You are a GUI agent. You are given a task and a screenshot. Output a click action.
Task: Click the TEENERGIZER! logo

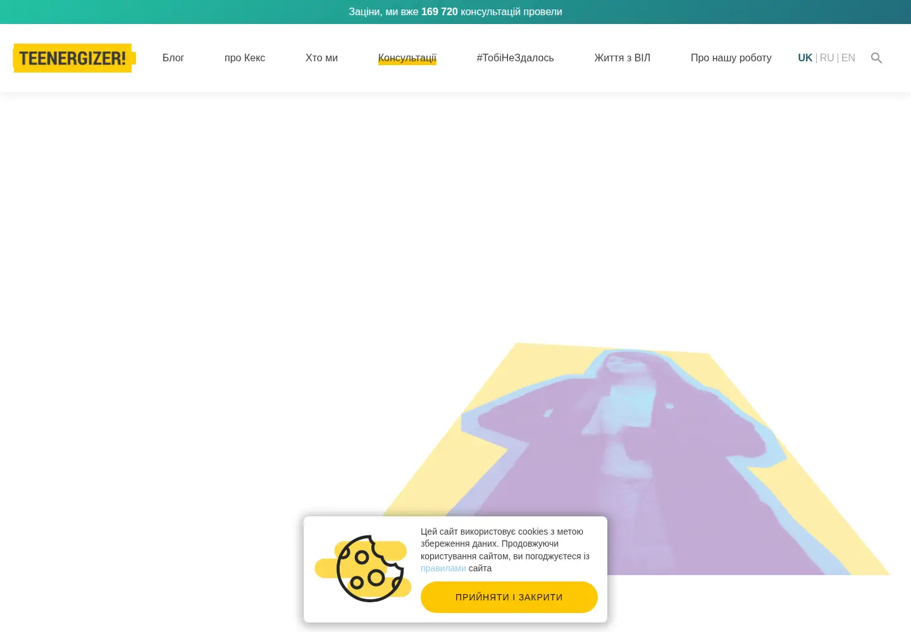point(75,58)
